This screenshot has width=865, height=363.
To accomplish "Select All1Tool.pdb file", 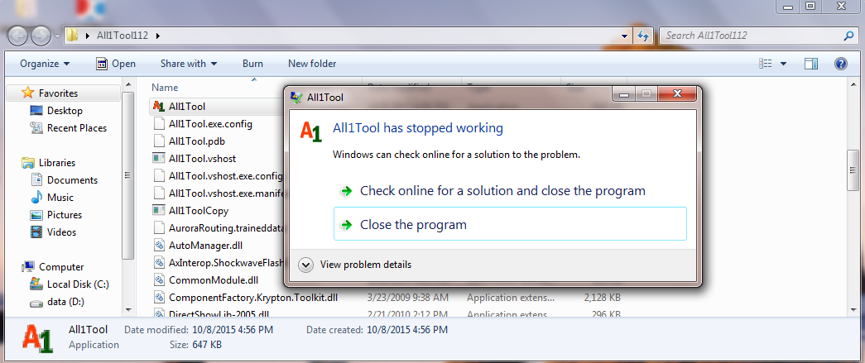I will click(197, 141).
